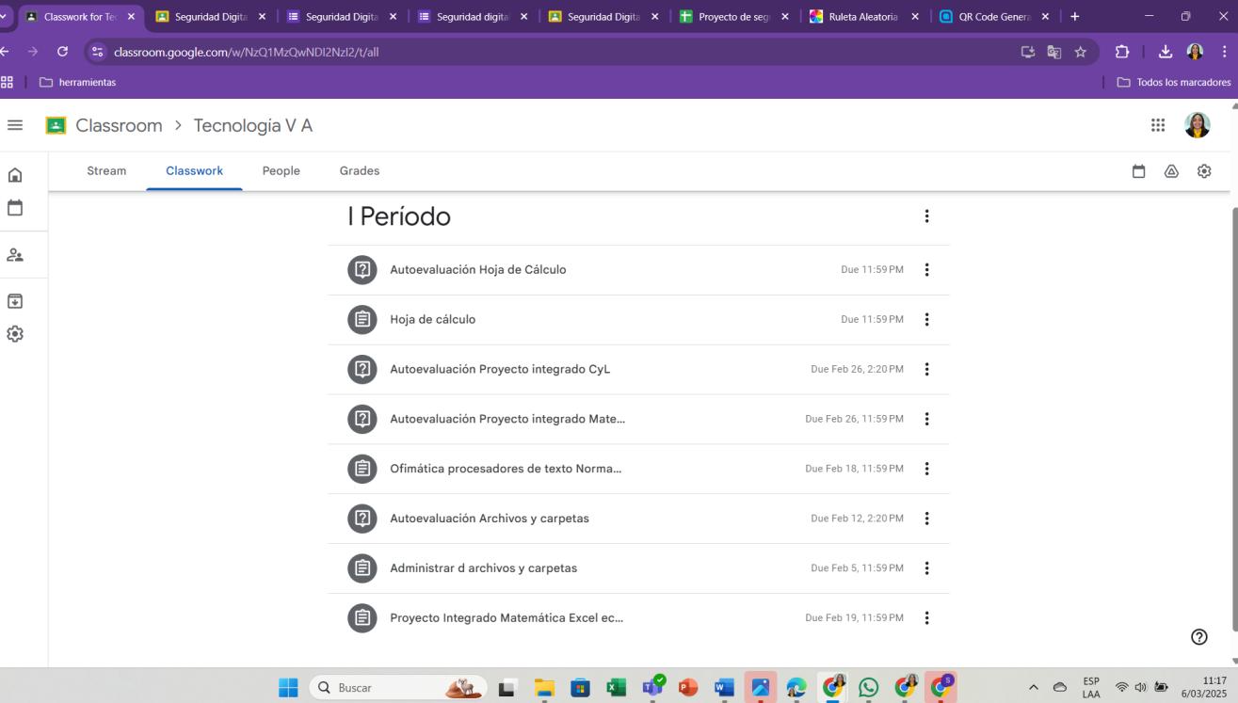Switch to the Proyecto de seg browser tab
This screenshot has height=703, width=1238.
[x=734, y=17]
